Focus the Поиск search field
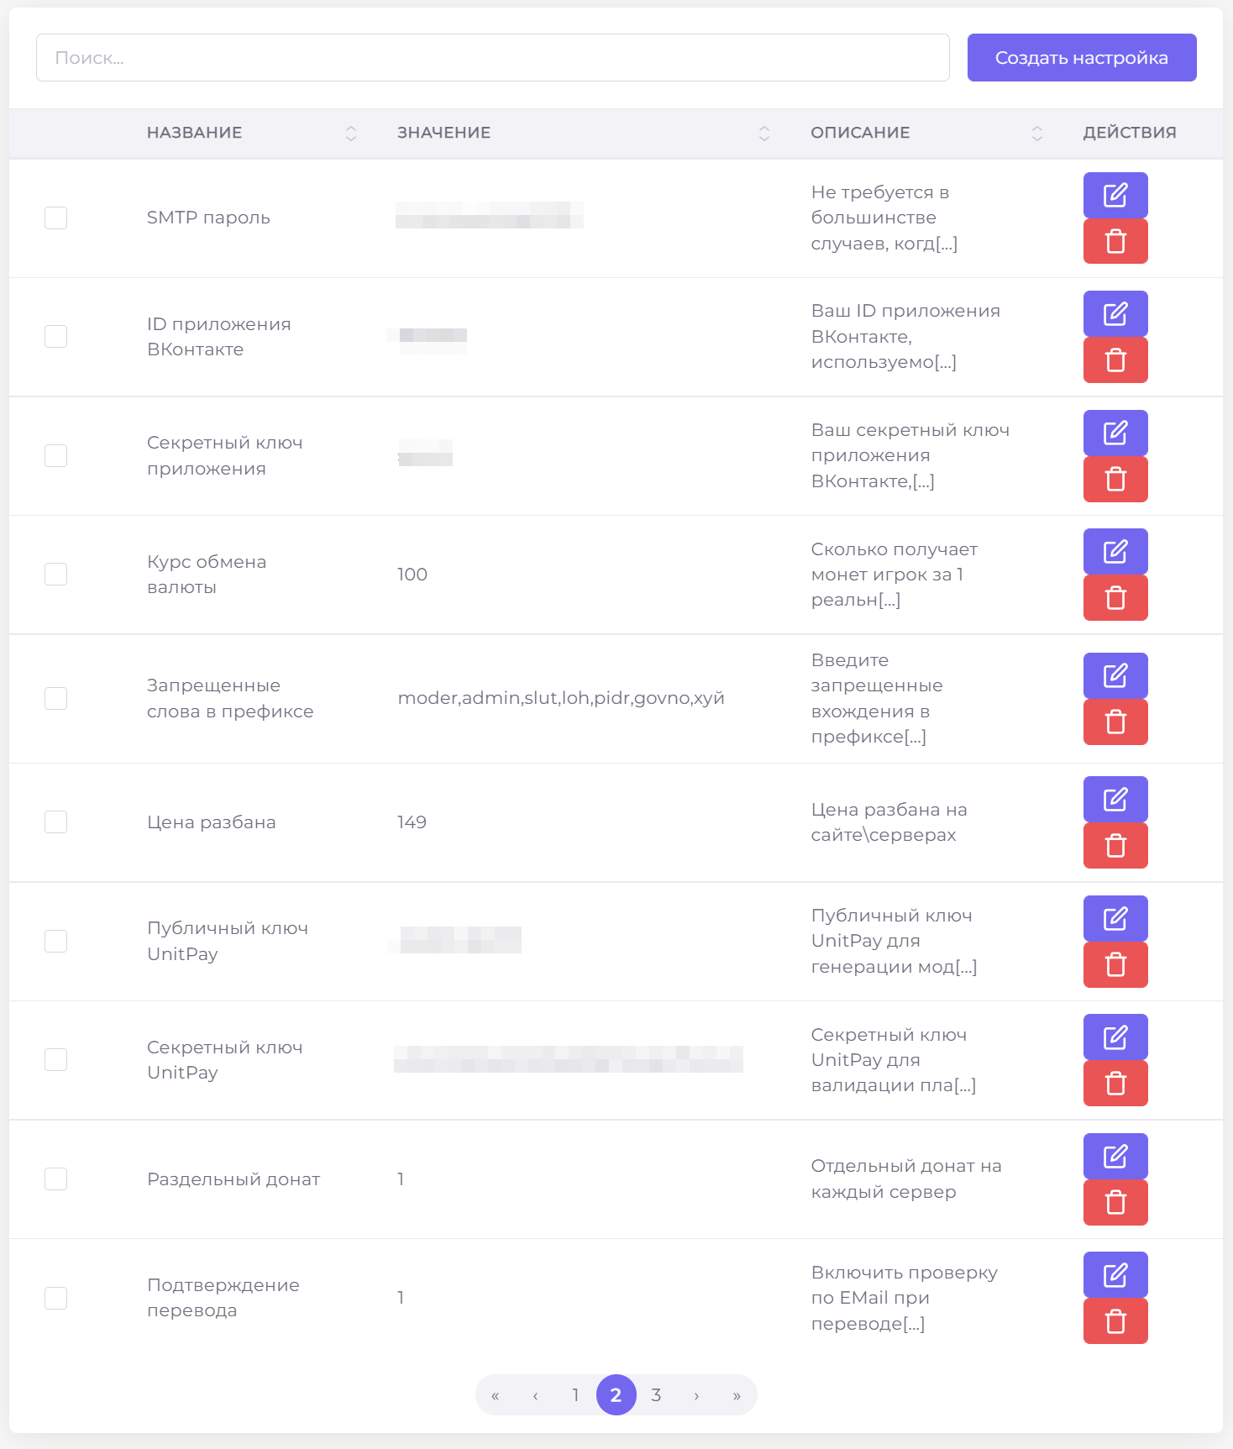 pyautogui.click(x=493, y=58)
